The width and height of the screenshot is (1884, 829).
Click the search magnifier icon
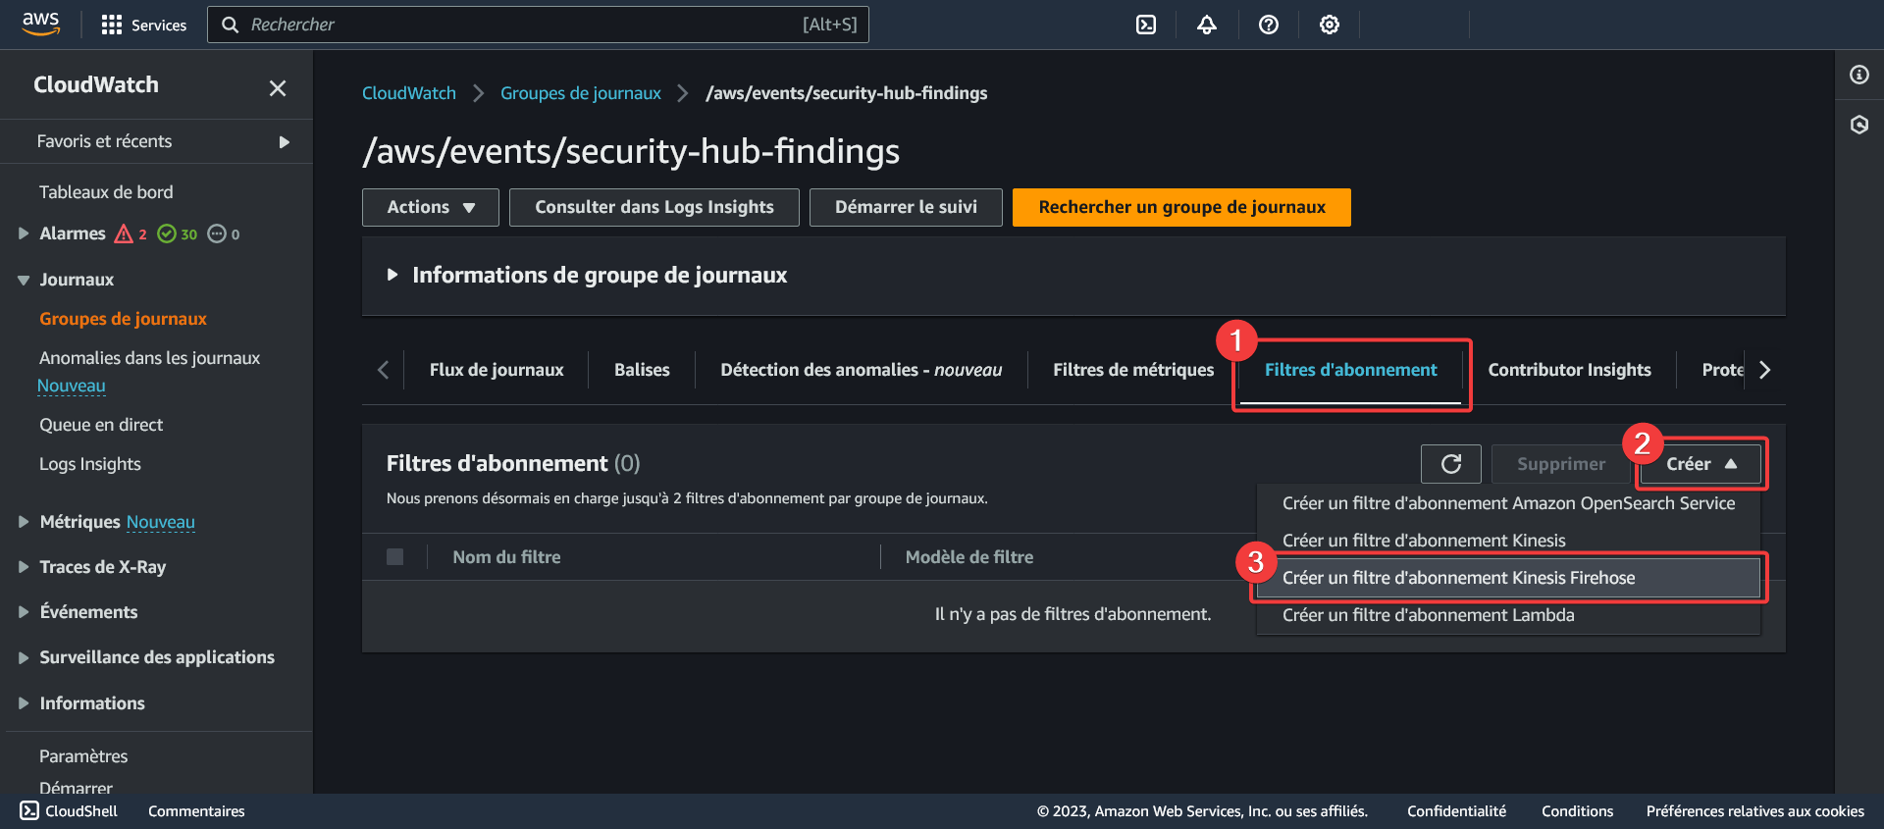click(x=231, y=25)
